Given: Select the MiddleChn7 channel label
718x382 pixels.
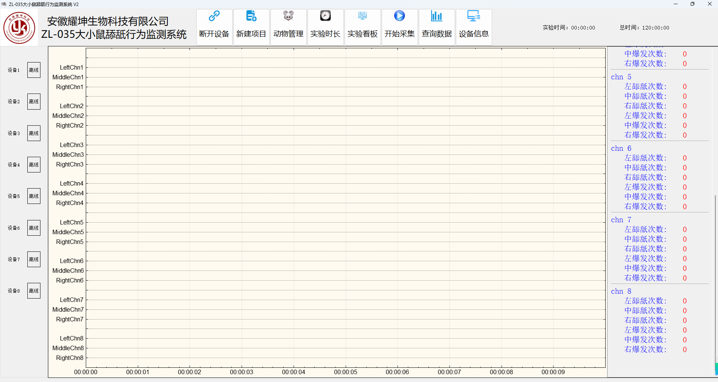Looking at the screenshot, I should [x=68, y=309].
